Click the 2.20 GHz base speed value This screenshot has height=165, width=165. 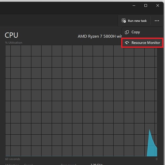tap(97, 164)
